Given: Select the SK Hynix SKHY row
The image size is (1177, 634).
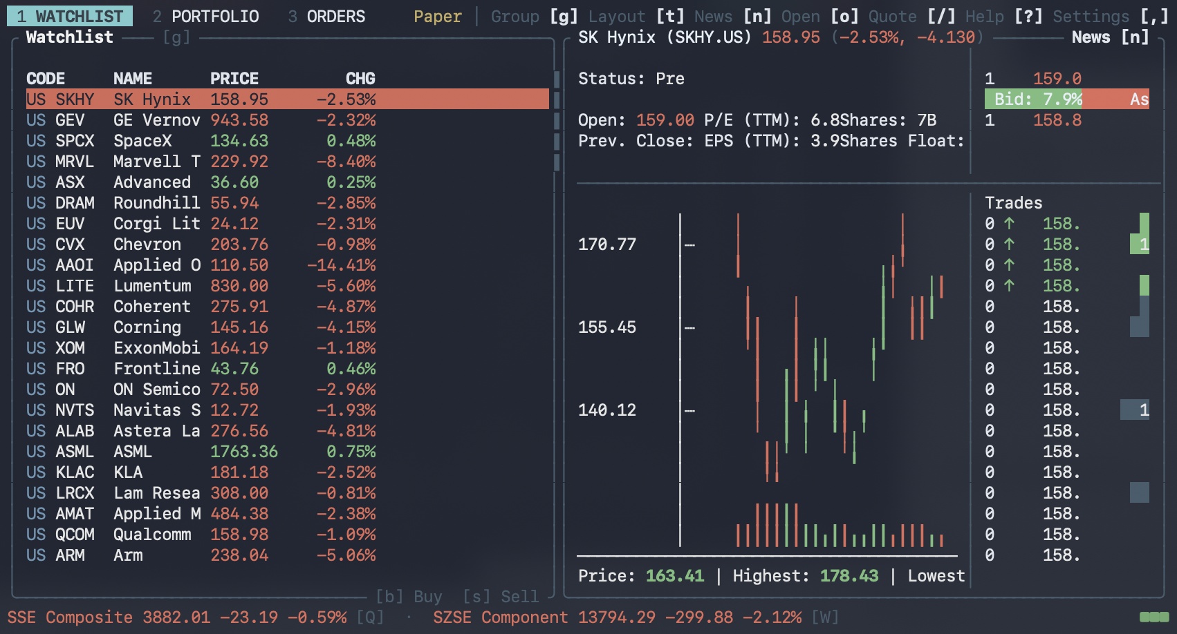Looking at the screenshot, I should [x=288, y=99].
